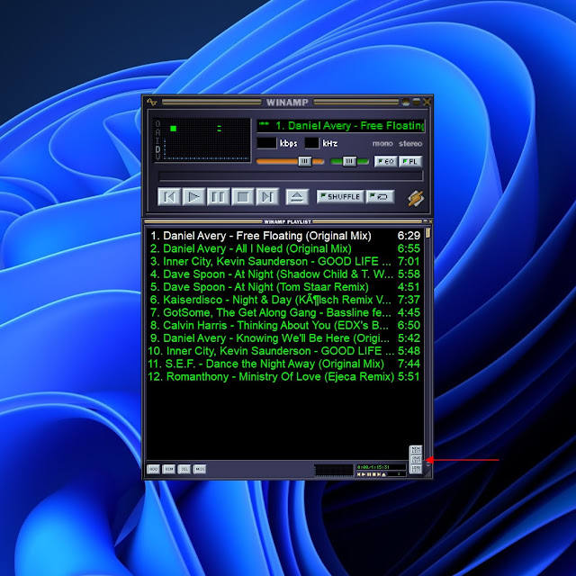
Task: Pause playback in the main window
Action: click(218, 197)
